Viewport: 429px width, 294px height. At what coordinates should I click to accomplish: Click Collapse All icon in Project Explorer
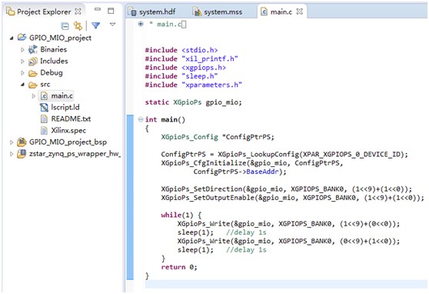65,26
